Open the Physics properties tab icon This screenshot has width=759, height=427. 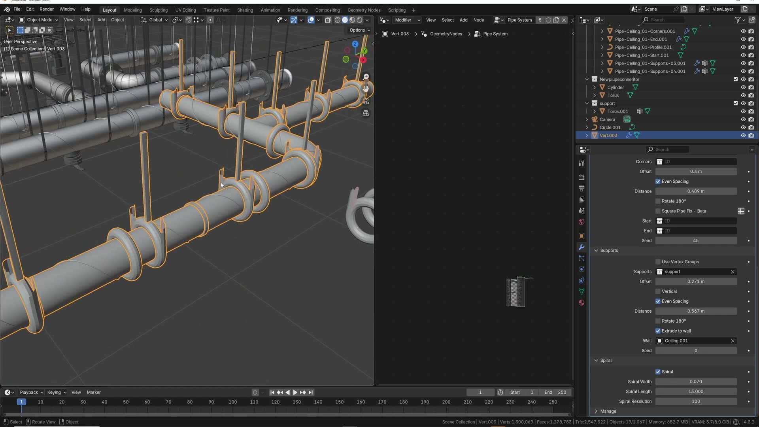(581, 269)
